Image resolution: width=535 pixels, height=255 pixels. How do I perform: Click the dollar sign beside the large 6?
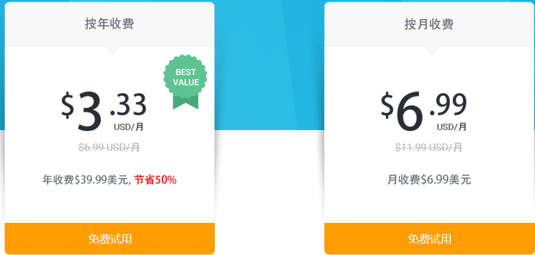(x=387, y=105)
